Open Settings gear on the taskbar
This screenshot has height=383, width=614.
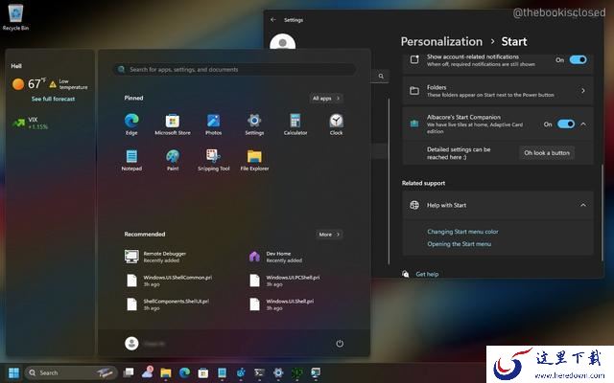click(278, 372)
